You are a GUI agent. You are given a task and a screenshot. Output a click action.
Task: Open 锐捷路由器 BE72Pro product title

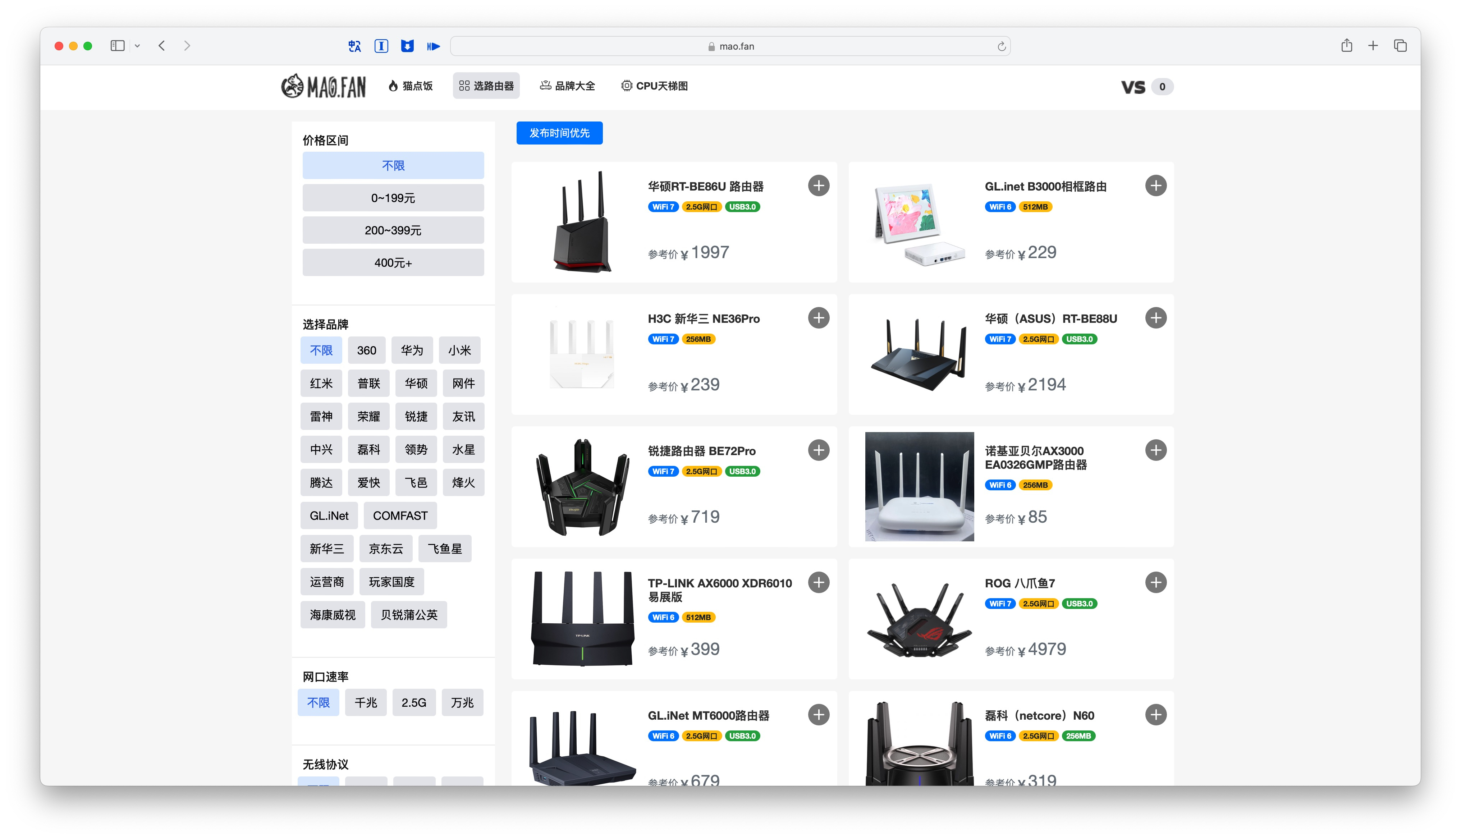click(x=701, y=451)
